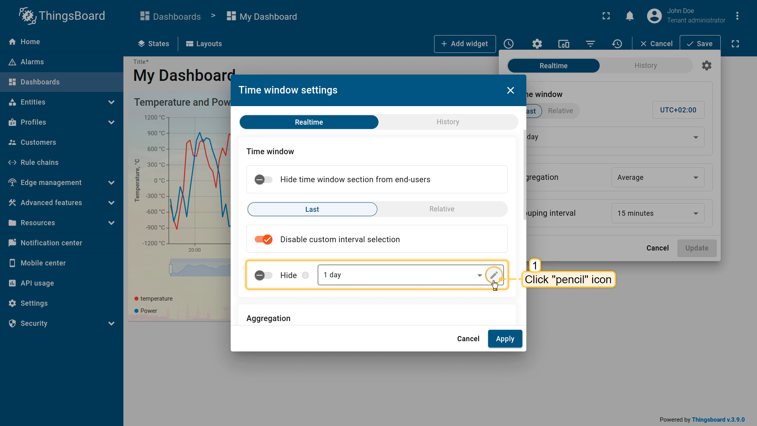The image size is (757, 426).
Task: Click the info icon beside Hide
Action: (x=305, y=275)
